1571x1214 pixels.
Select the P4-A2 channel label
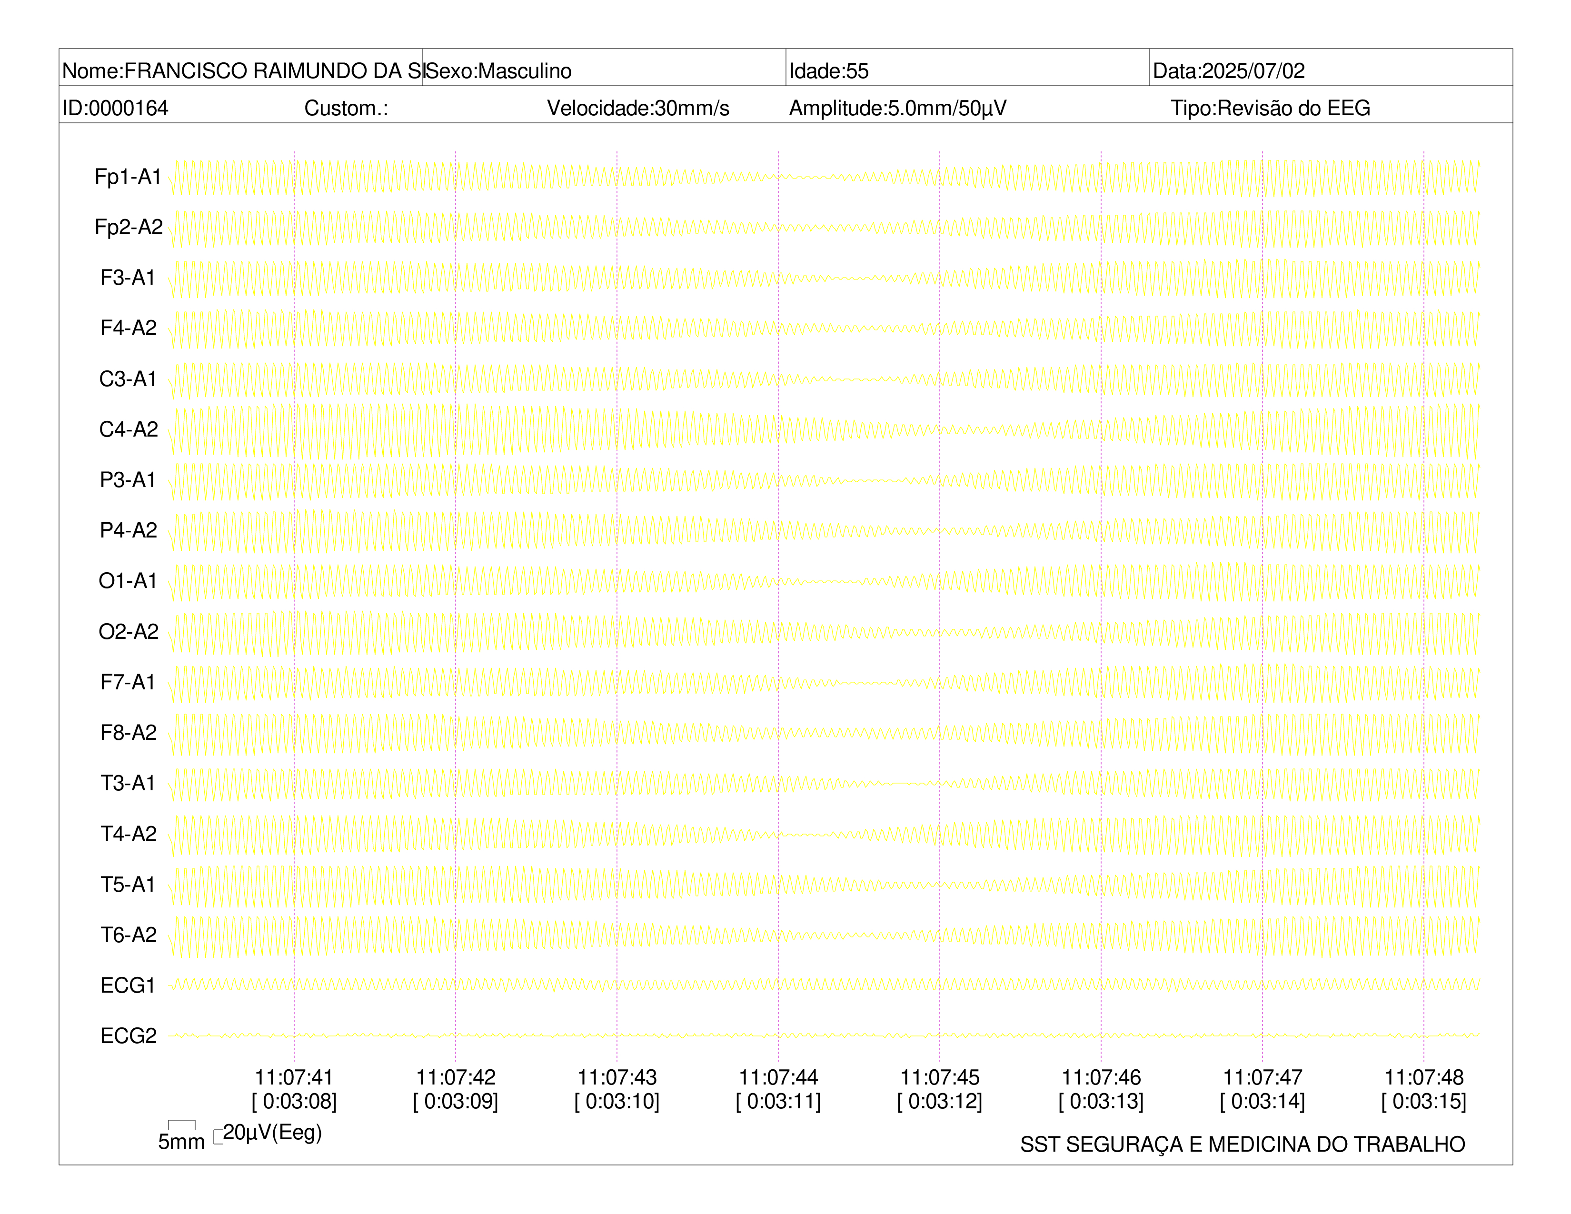[x=129, y=530]
